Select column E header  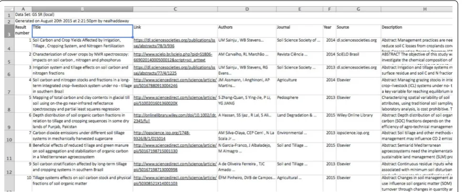(x=299, y=9)
